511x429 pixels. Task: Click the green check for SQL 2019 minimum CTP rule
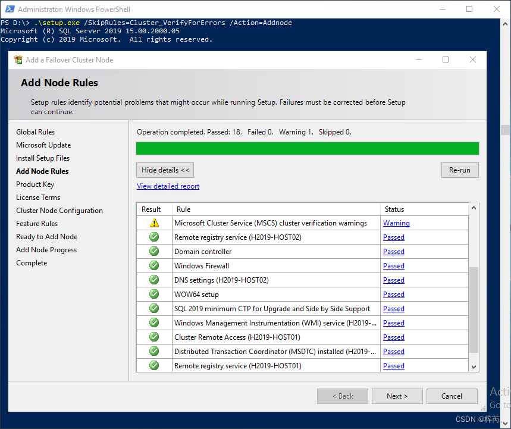[153, 308]
